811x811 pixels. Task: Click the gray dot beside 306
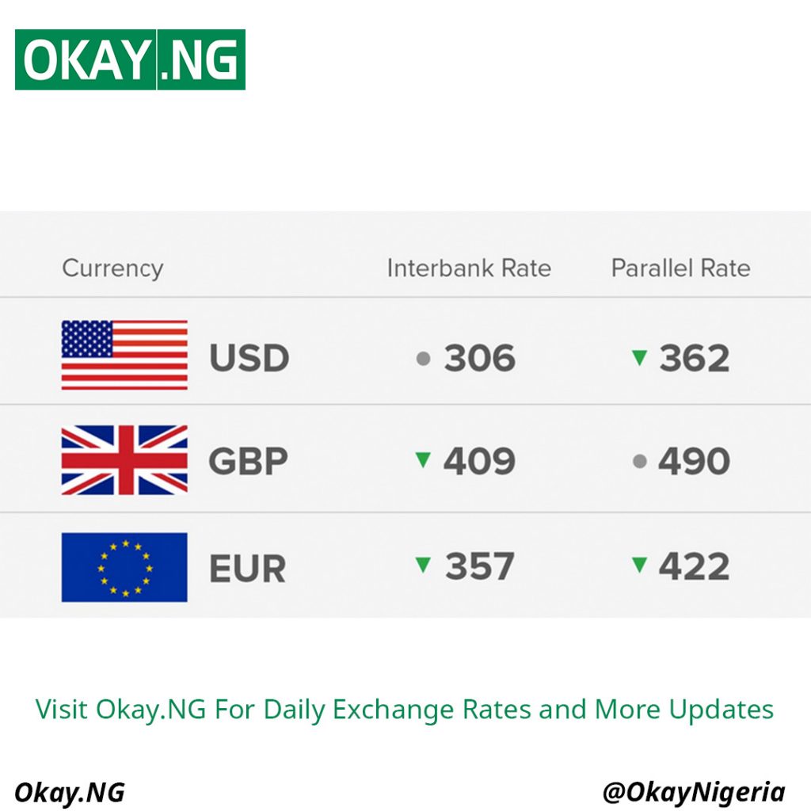[423, 360]
